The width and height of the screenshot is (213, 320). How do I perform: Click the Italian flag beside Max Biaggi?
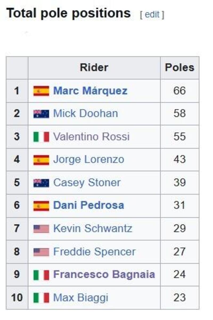[41, 298]
